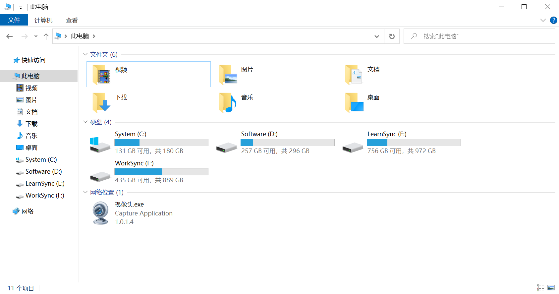Click the Back navigation arrow
This screenshot has width=559, height=294.
click(10, 36)
